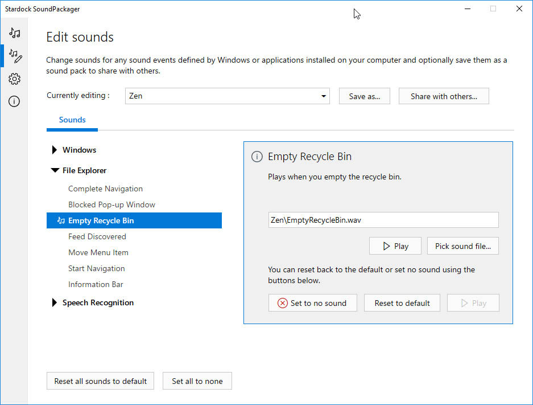Minimize the SoundPackager window
Image resolution: width=533 pixels, height=405 pixels.
(x=468, y=9)
